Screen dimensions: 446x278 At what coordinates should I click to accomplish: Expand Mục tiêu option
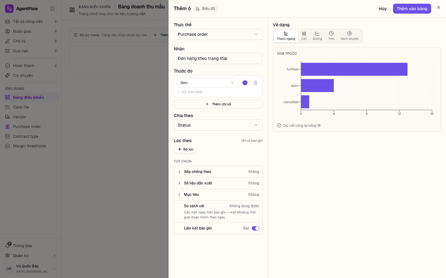[x=218, y=195]
